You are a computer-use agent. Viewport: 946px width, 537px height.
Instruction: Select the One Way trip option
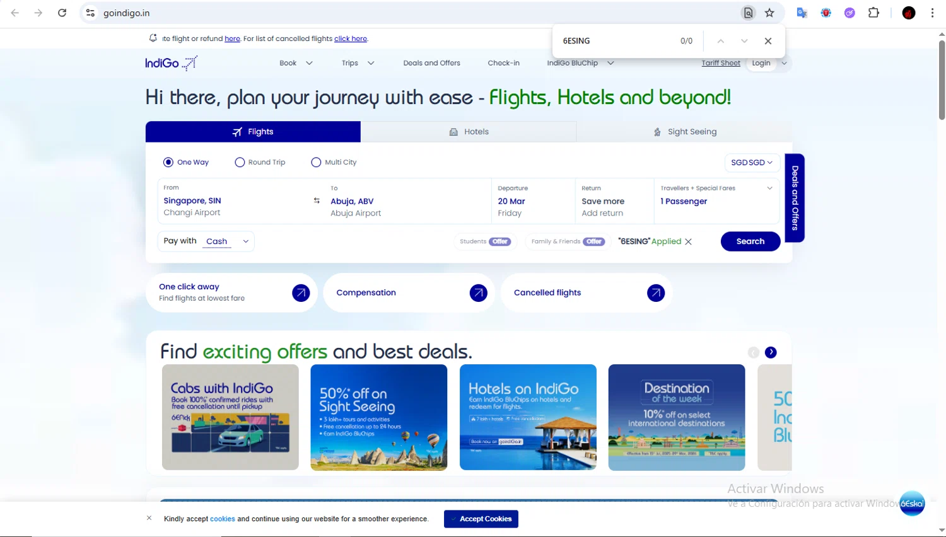point(168,163)
